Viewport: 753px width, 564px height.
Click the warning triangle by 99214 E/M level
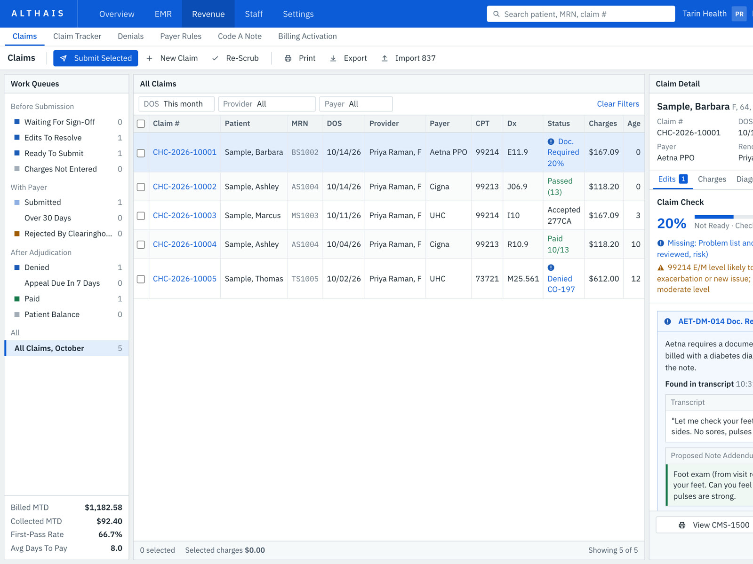(x=661, y=267)
